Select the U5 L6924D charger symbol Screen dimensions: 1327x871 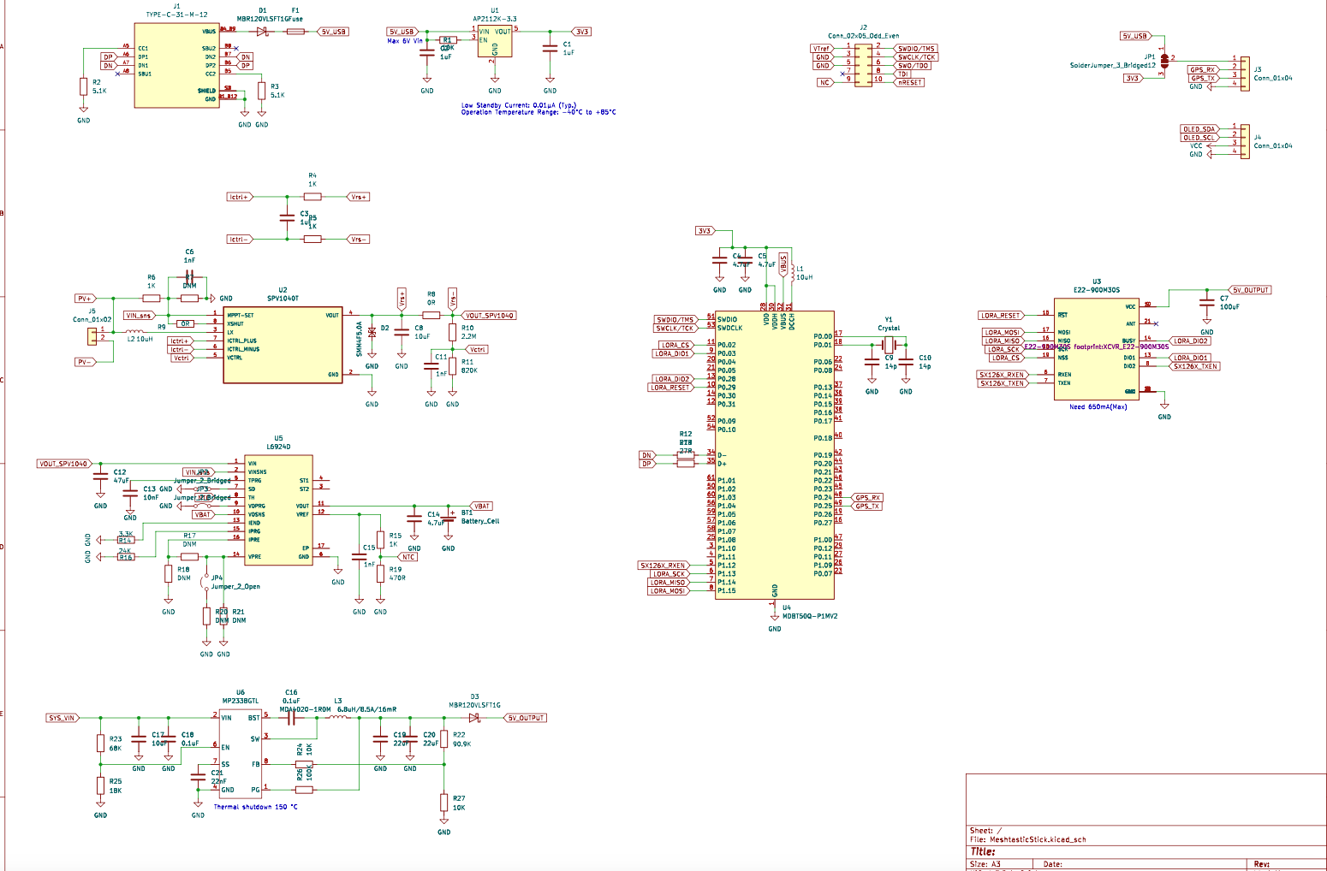pos(278,510)
